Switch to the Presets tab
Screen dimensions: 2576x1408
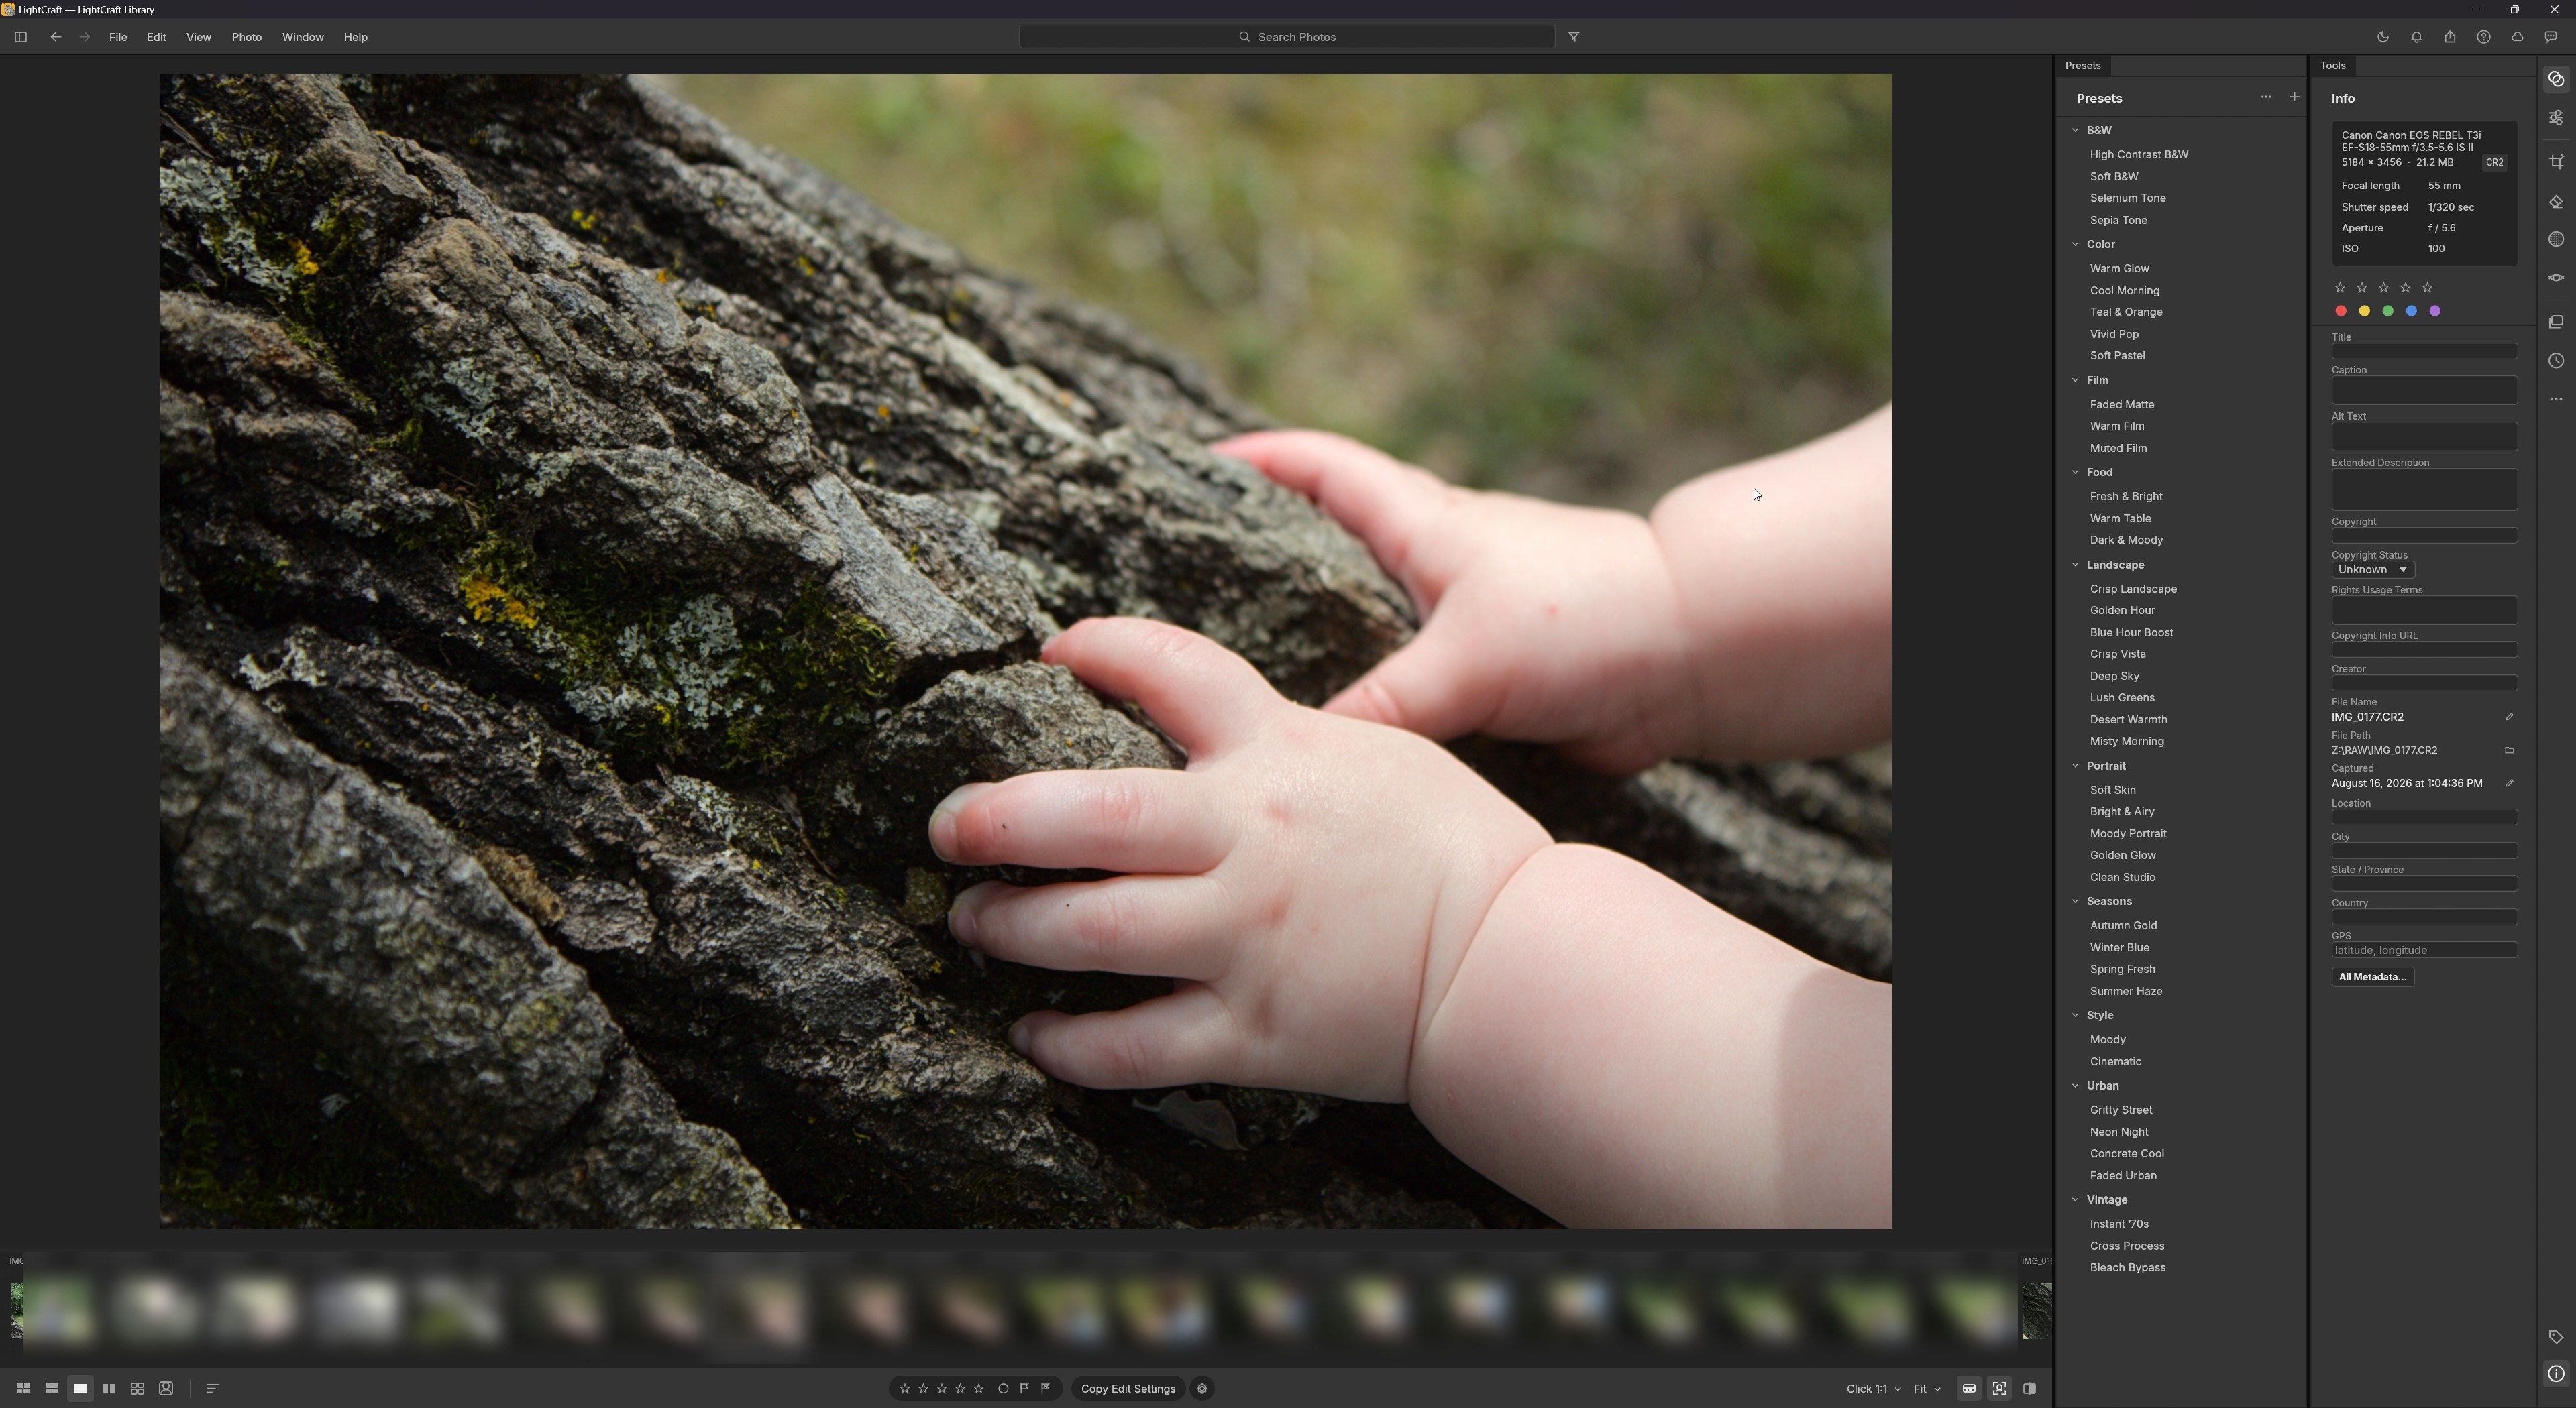(x=2083, y=65)
